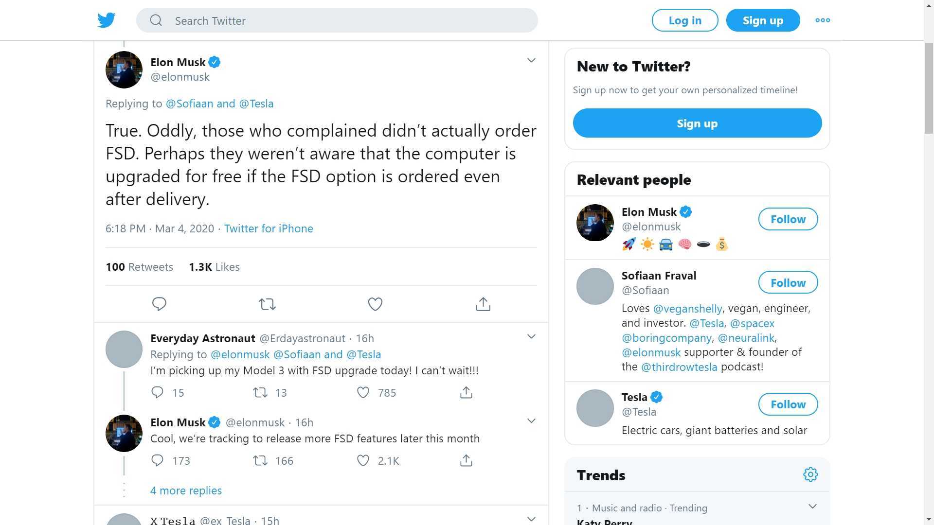Screen dimensions: 934x525
Task: Open chevron menu on Everyday Astronaut reply
Action: [531, 337]
